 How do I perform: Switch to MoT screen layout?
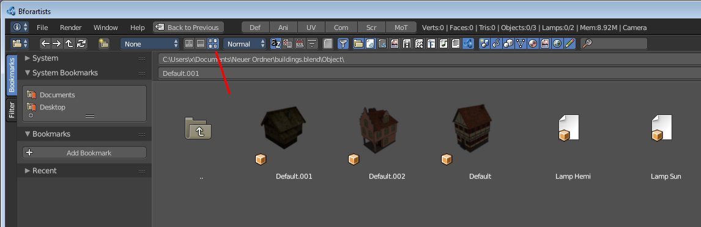coord(401,28)
